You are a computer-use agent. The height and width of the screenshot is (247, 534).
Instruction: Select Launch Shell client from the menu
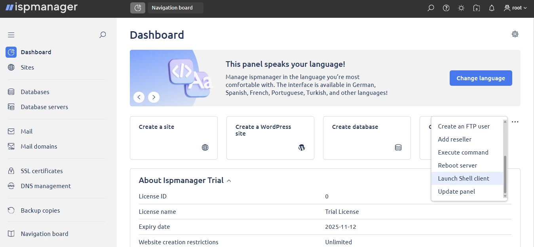[463, 178]
